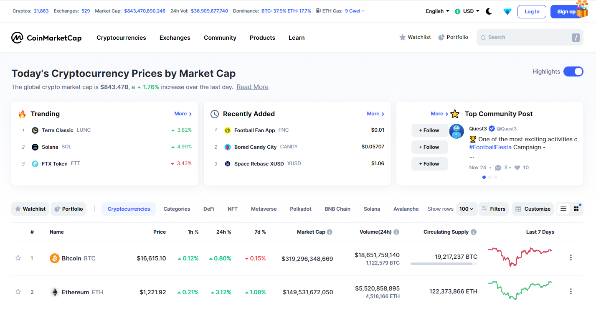Click the Log In button

(532, 12)
